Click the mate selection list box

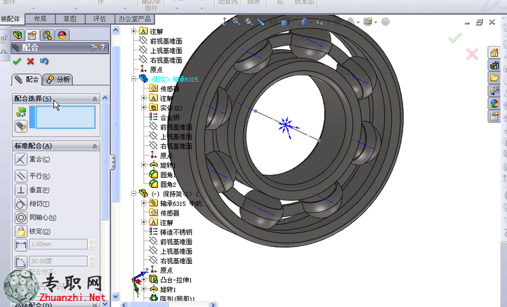pos(65,117)
